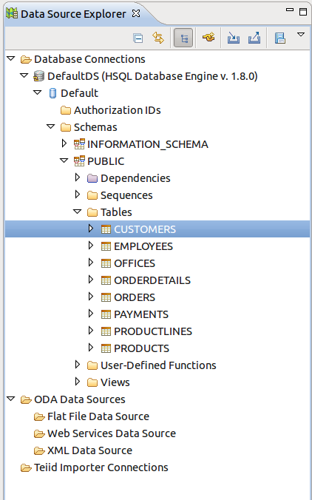Click the Import profiles toolbar icon
The image size is (312, 500).
coord(234,38)
